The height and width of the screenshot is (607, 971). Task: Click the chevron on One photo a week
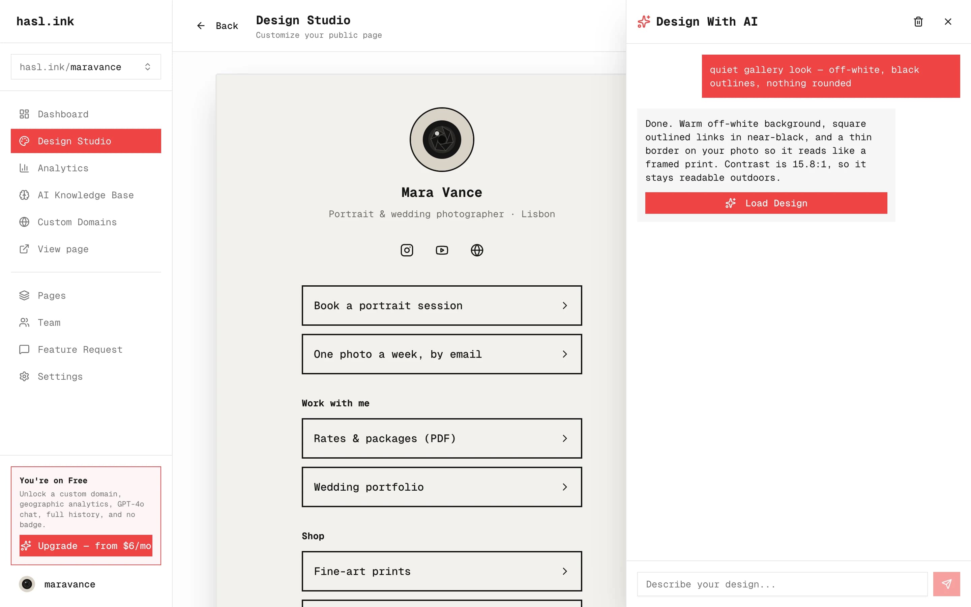tap(565, 354)
